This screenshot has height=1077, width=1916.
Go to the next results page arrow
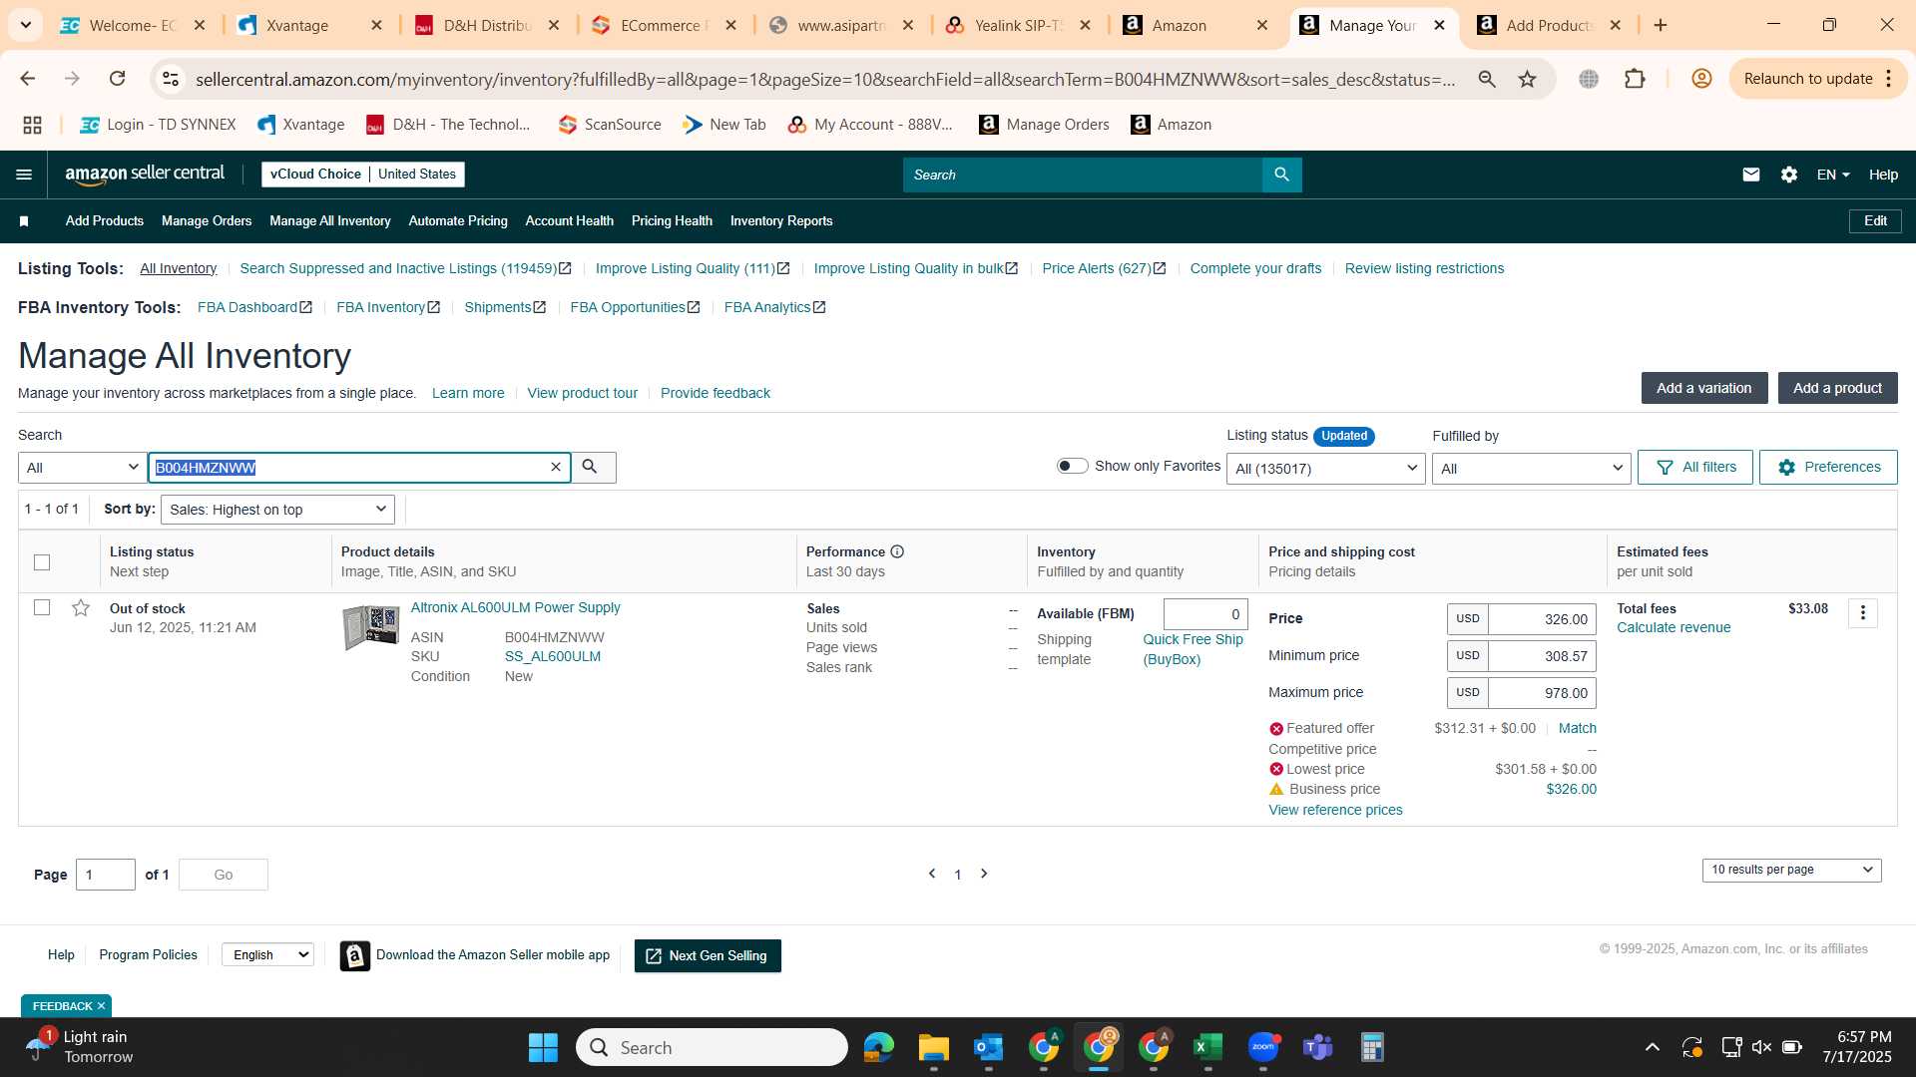pyautogui.click(x=984, y=874)
